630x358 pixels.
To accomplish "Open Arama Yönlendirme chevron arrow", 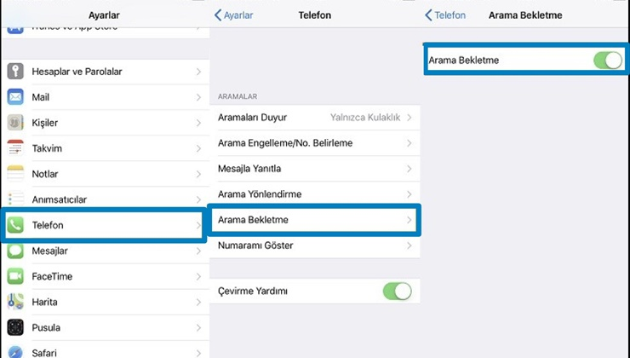I will (409, 194).
